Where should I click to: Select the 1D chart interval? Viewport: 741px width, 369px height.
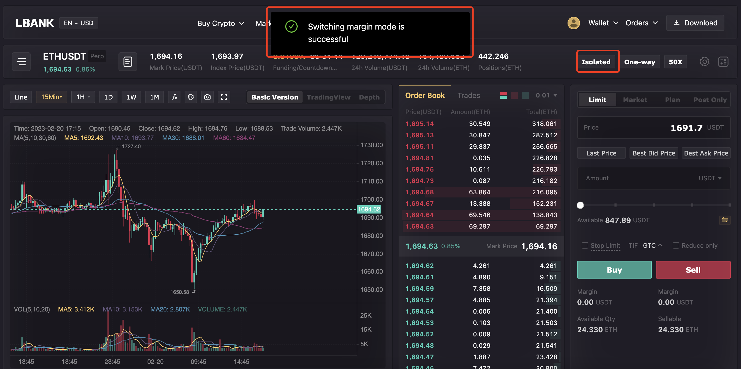point(108,97)
